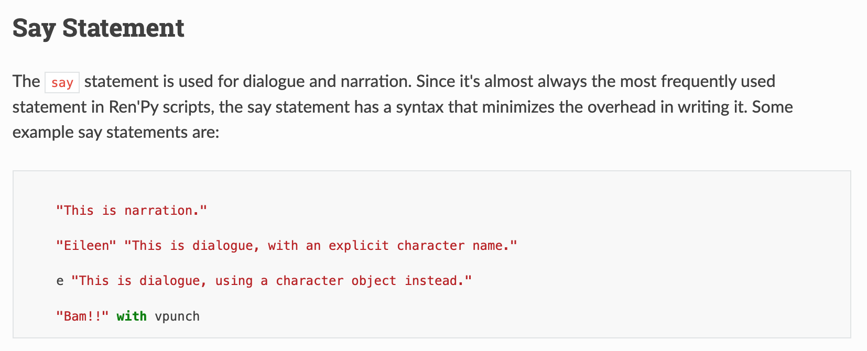867x351 pixels.
Task: Click the "This is narration." code line
Action: (132, 211)
